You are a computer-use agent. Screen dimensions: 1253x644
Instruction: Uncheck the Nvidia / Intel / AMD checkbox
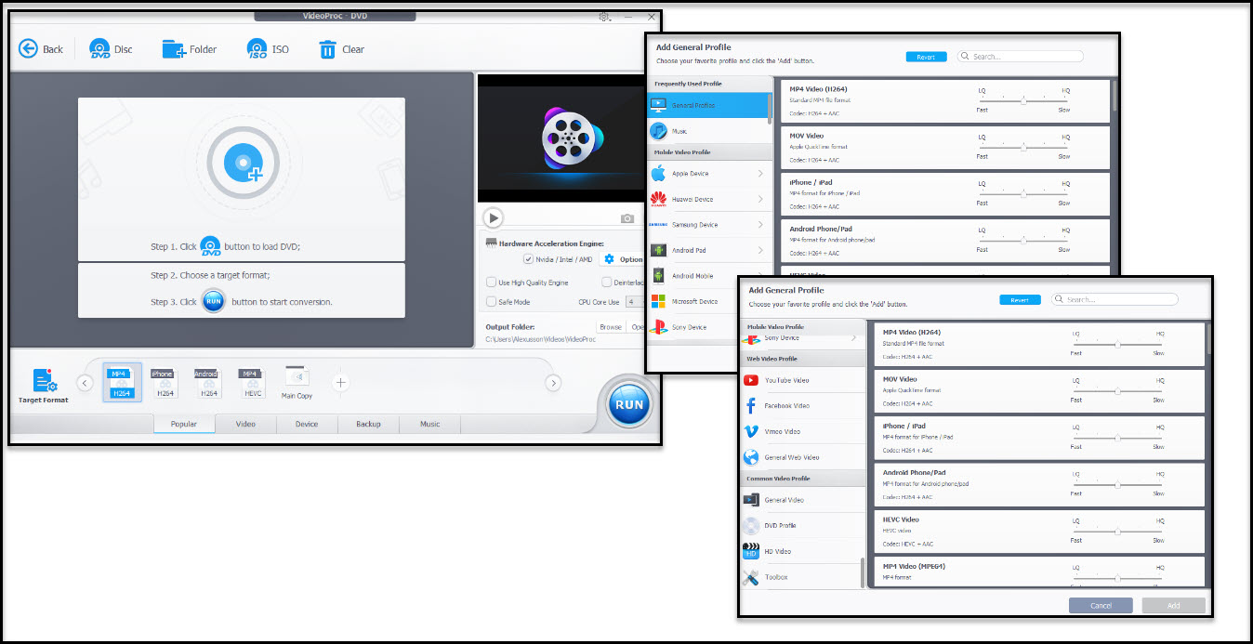[528, 259]
